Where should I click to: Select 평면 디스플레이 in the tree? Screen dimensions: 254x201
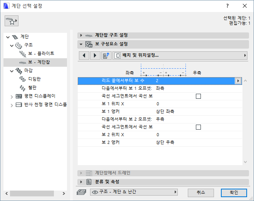coord(40,96)
